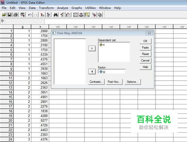Open the Dialog Recall toolbar icon
The image size is (187, 142).
click(22, 15)
